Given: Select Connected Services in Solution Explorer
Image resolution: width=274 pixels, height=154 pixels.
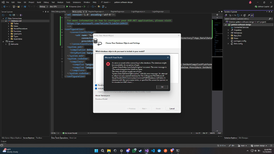Looking at the screenshot, I should click(x=241, y=27).
